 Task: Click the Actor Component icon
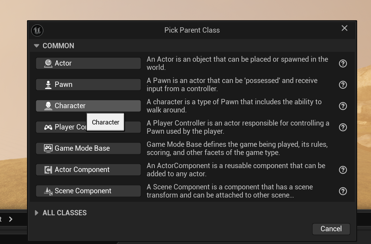pyautogui.click(x=48, y=170)
